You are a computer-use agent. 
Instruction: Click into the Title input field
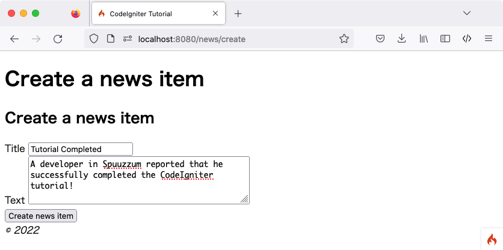pyautogui.click(x=80, y=149)
